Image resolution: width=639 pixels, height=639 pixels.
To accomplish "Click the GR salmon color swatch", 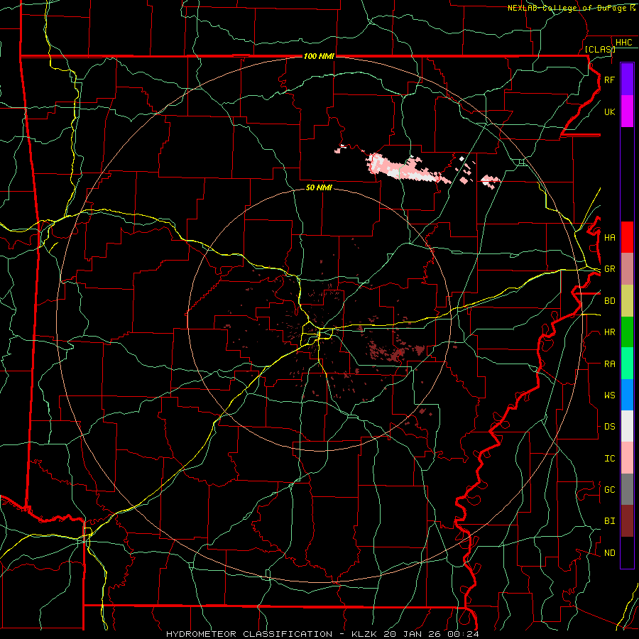I will tap(627, 268).
